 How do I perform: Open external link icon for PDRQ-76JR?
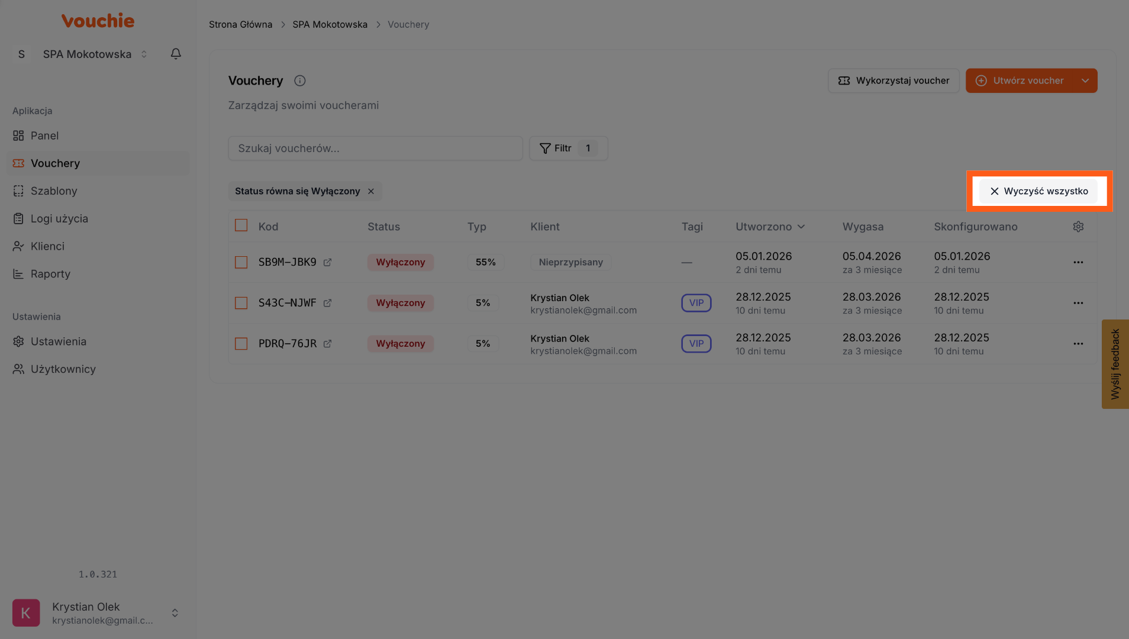[x=327, y=344]
